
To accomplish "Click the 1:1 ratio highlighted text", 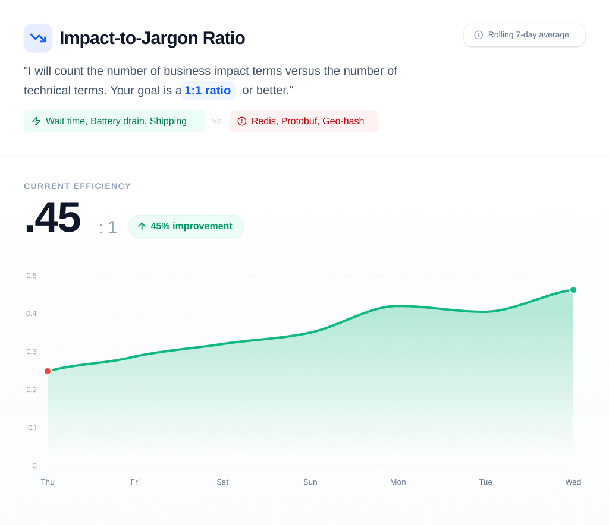I will coord(208,90).
